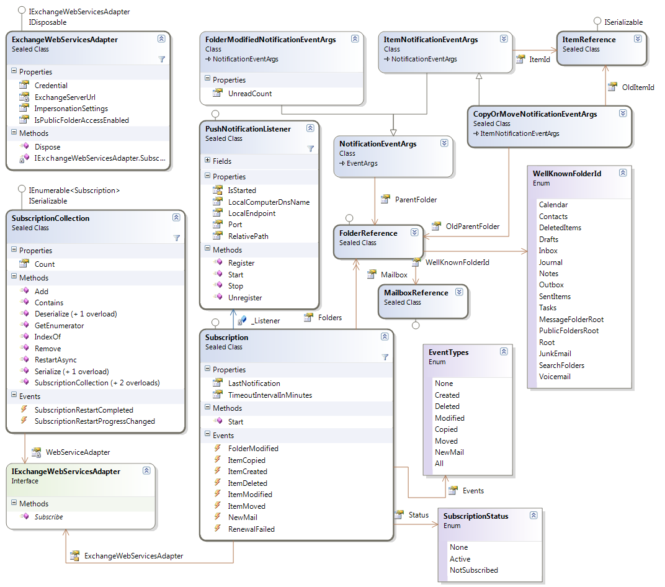This screenshot has height=587, width=665.
Task: Click the ParentFolder association icon
Action: tap(385, 199)
